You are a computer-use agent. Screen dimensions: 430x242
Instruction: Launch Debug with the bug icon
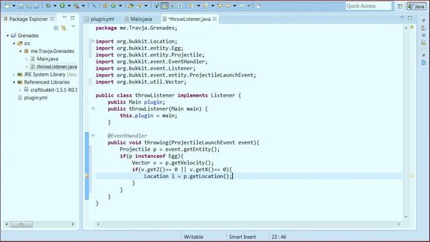[48, 6]
